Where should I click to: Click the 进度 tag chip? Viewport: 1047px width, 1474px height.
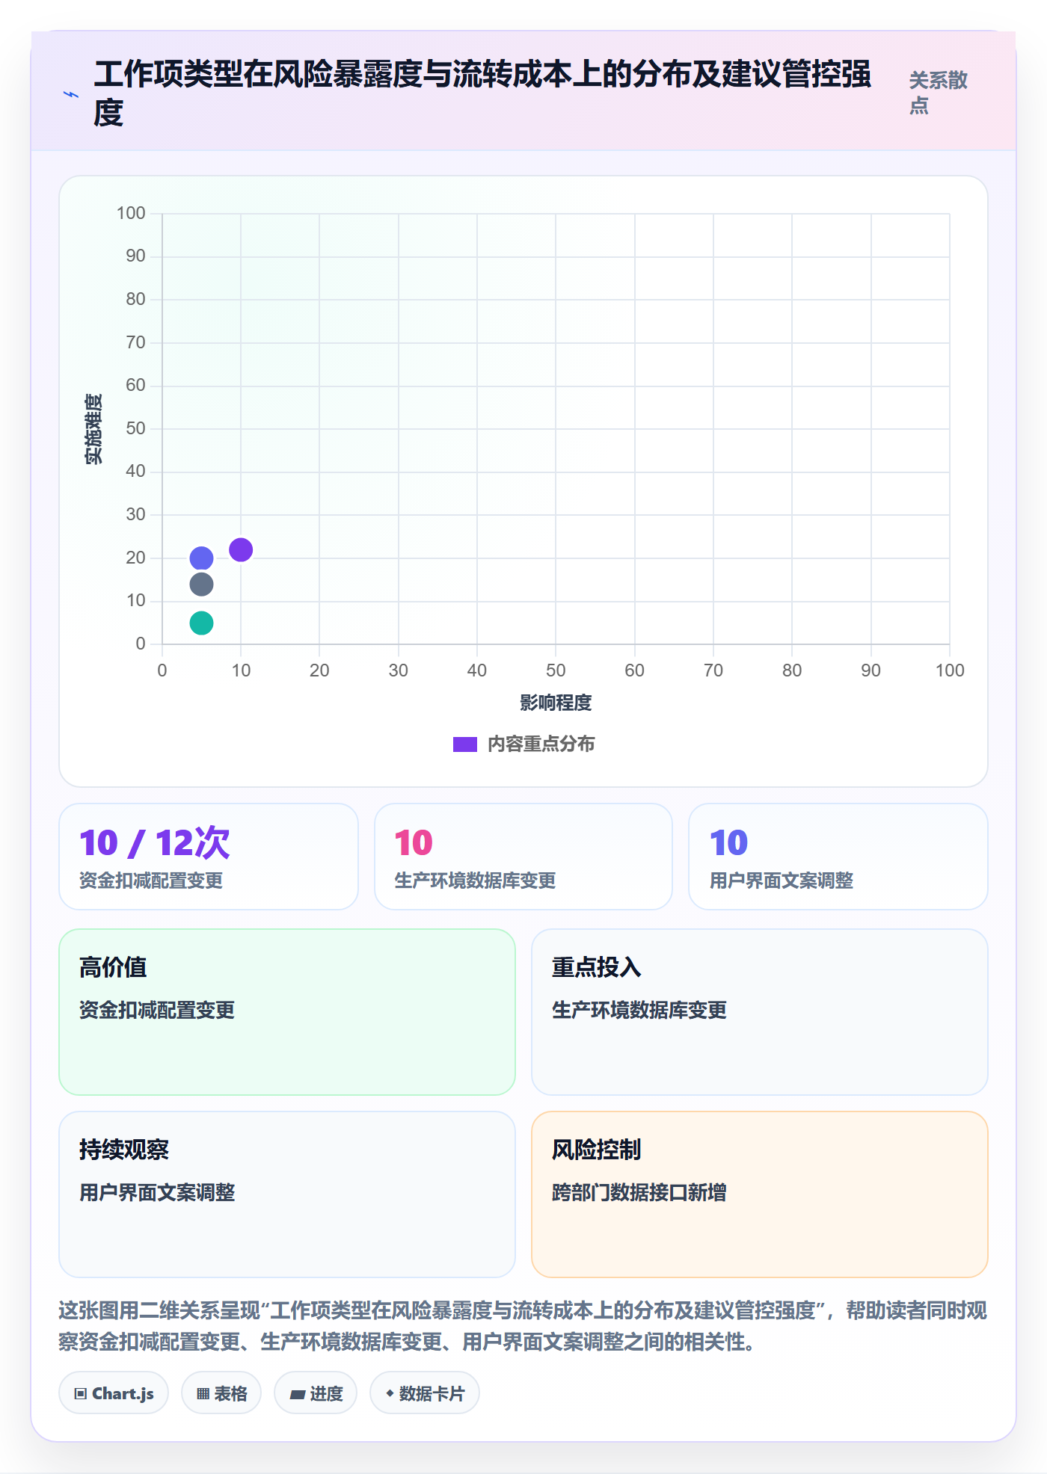point(316,1393)
